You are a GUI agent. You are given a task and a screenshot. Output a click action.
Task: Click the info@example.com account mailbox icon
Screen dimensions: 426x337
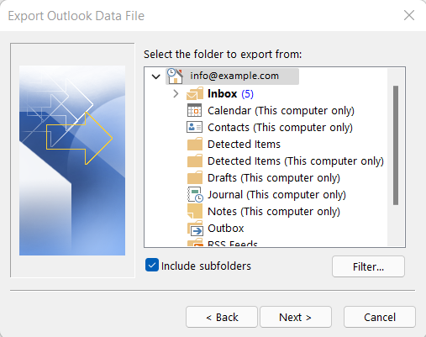(x=175, y=76)
